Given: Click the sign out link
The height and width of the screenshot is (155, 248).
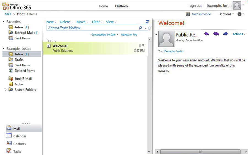Looking at the screenshot, I should coord(196,6).
